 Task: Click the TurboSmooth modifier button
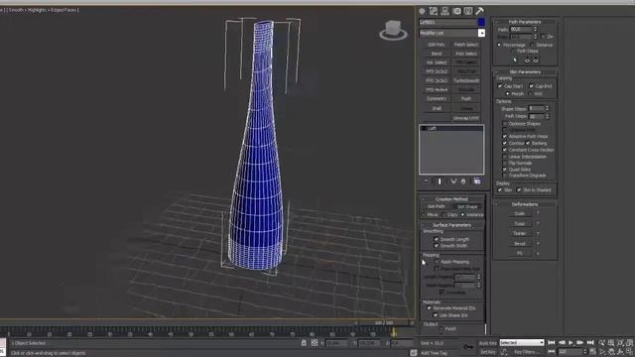(x=466, y=80)
